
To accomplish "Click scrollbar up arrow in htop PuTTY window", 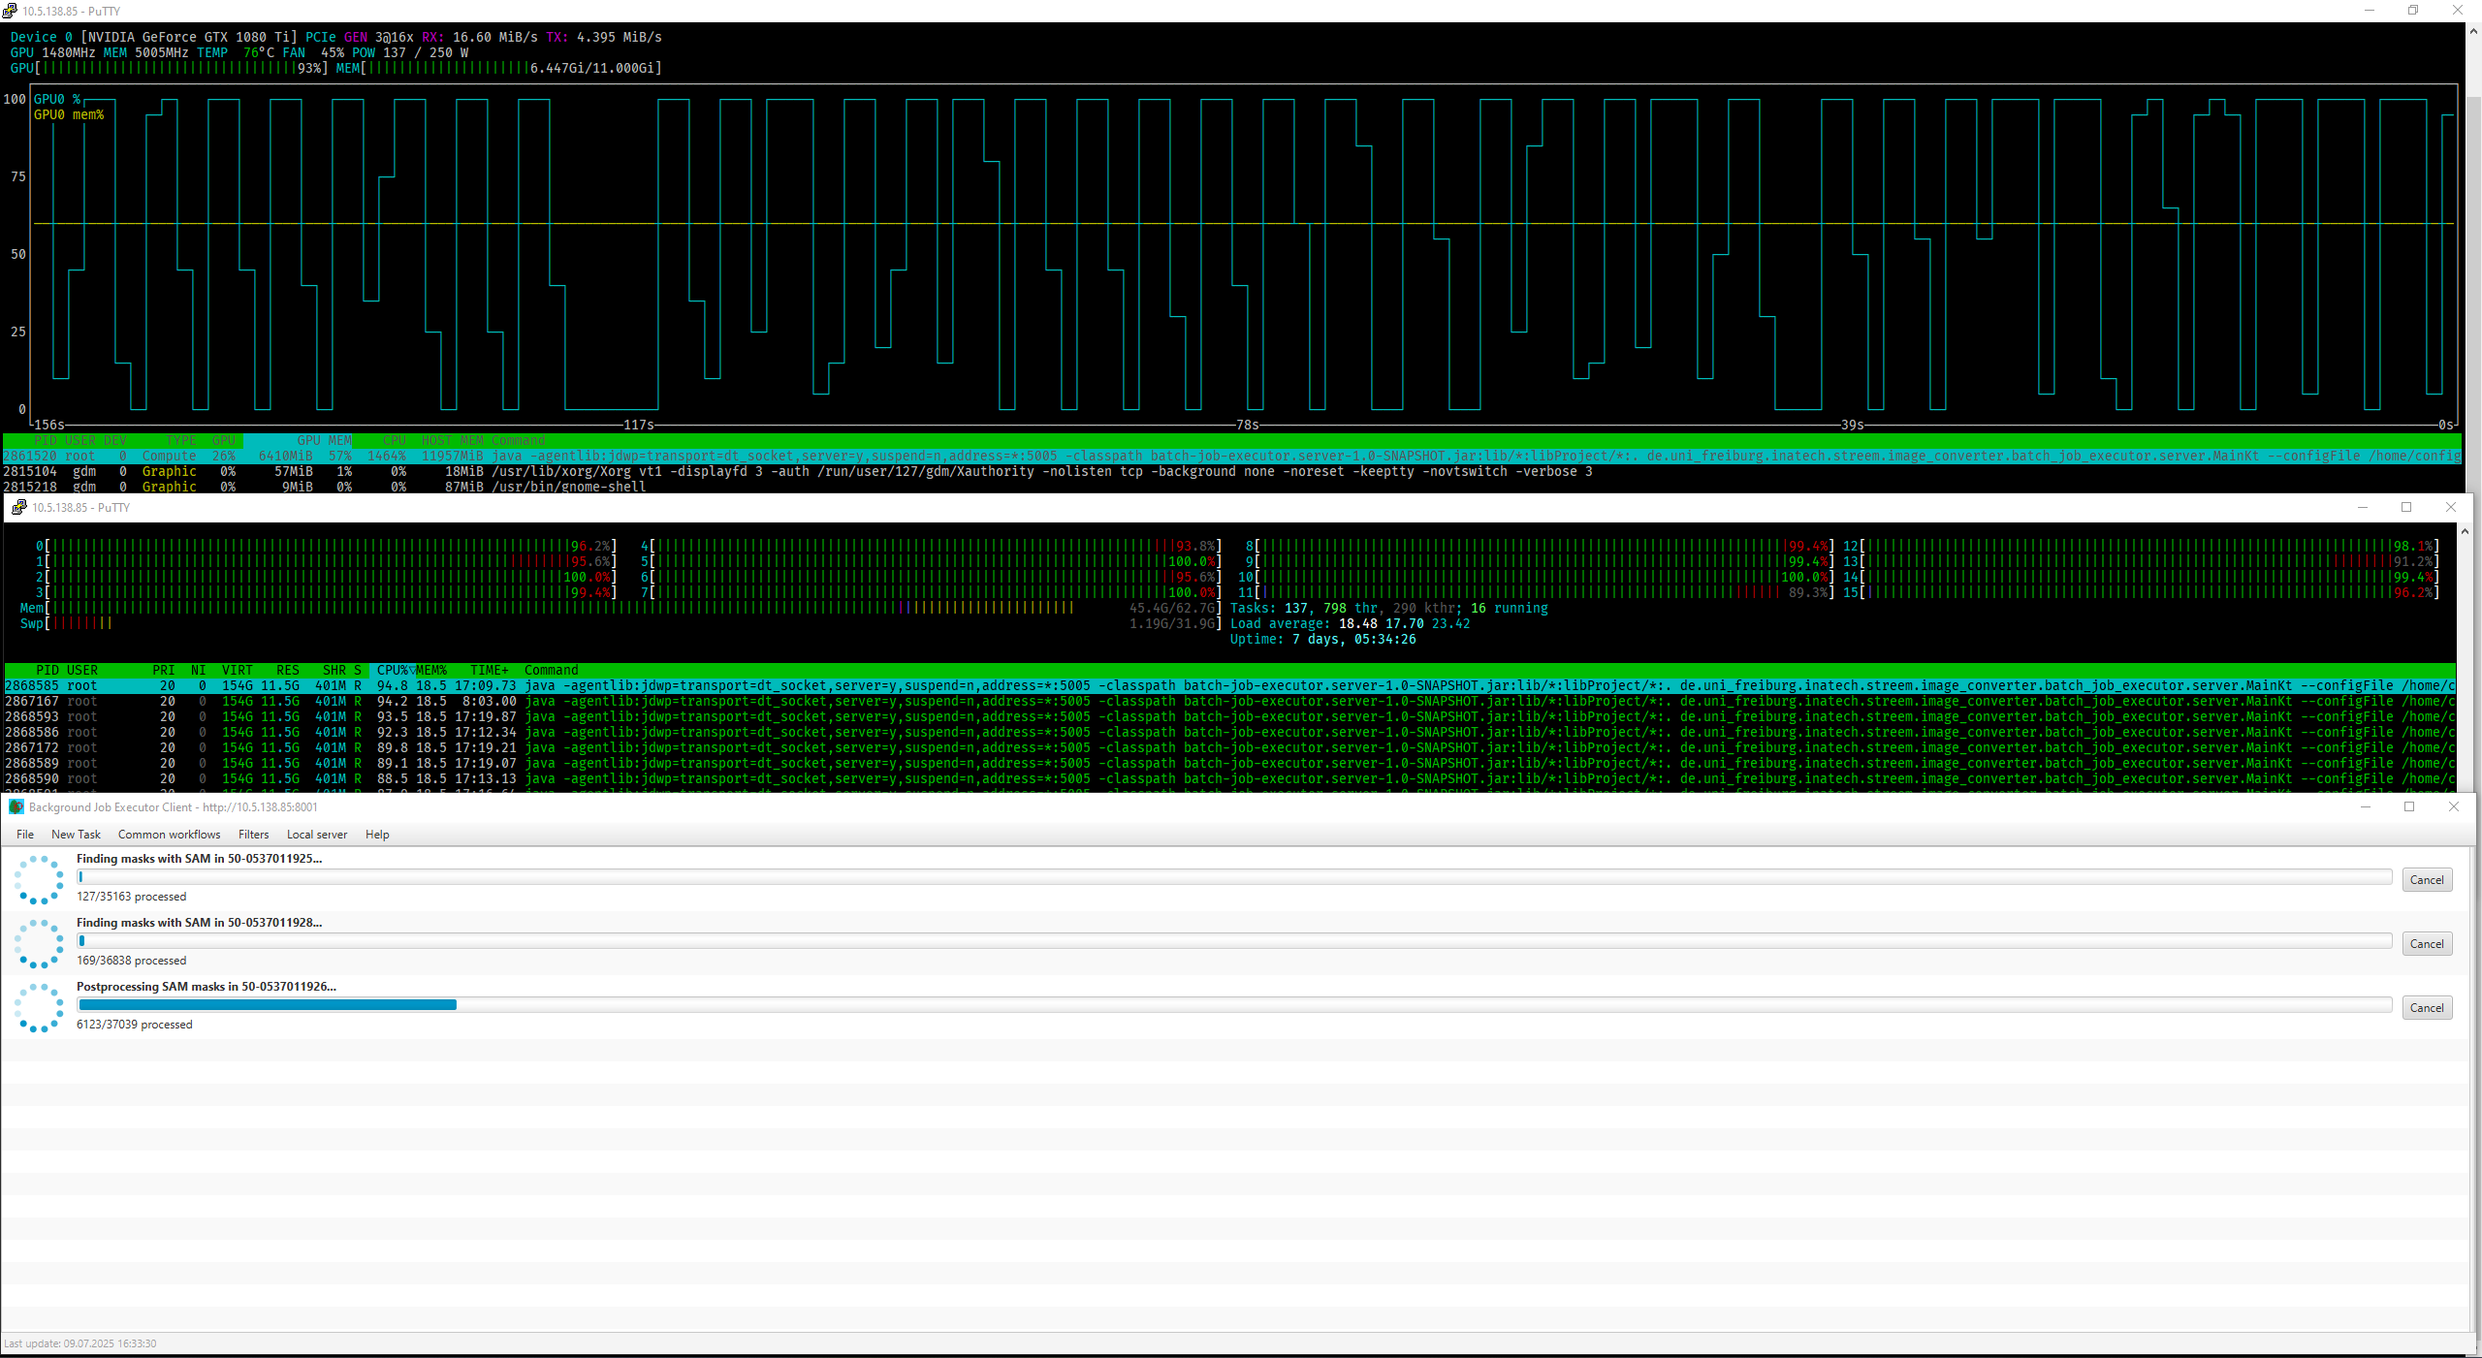I will point(2465,531).
